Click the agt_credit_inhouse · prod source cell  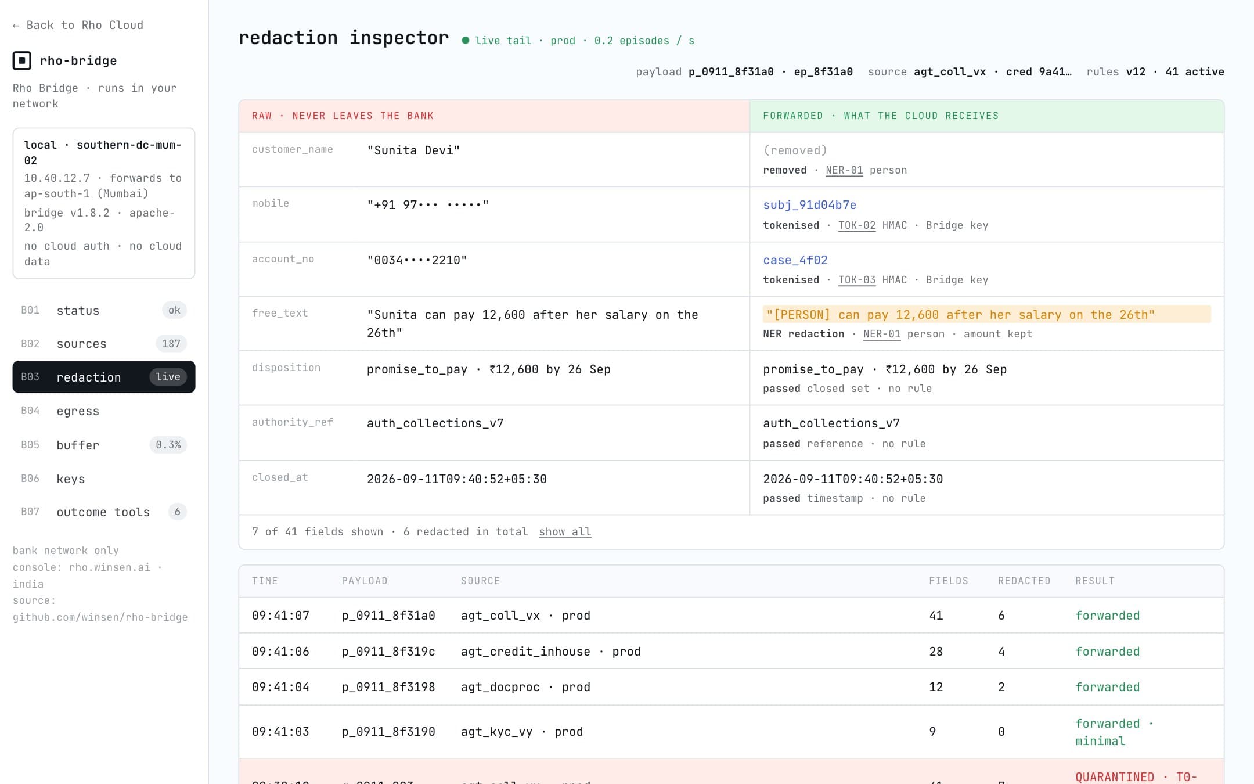551,652
